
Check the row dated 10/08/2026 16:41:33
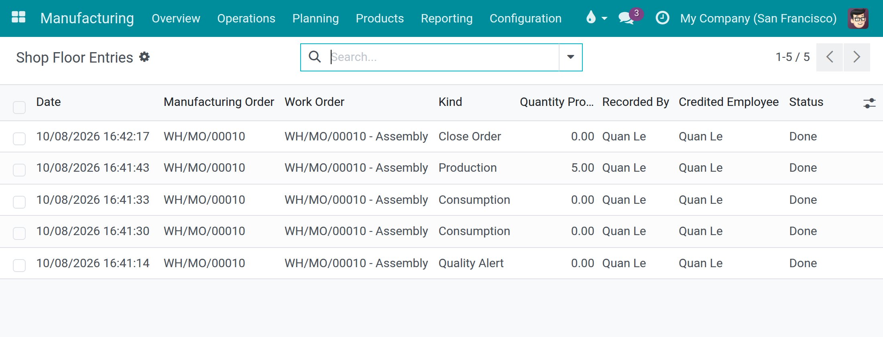[19, 202]
